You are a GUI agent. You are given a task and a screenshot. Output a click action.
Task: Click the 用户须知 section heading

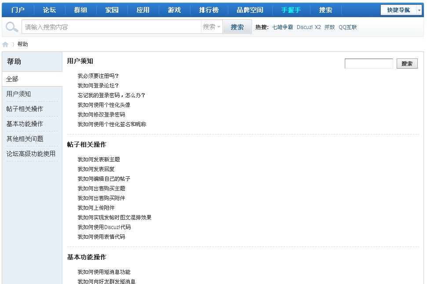pyautogui.click(x=80, y=61)
